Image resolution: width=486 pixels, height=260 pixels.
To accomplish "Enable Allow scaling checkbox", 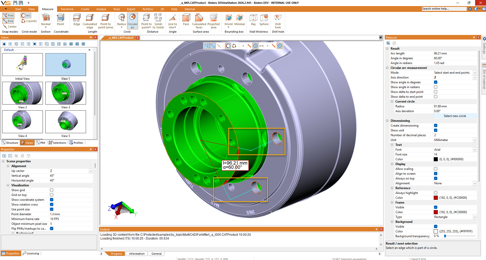I will [x=436, y=169].
